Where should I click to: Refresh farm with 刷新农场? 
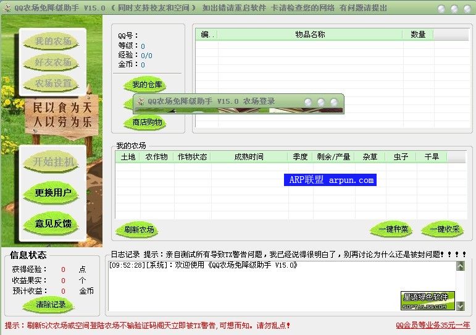138,229
